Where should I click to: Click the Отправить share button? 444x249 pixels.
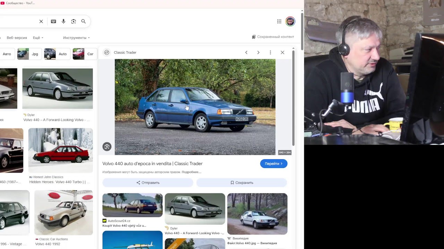pyautogui.click(x=148, y=183)
